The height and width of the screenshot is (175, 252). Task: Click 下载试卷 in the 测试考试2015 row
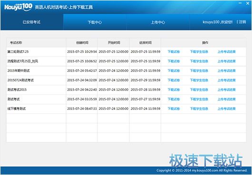click(x=174, y=90)
